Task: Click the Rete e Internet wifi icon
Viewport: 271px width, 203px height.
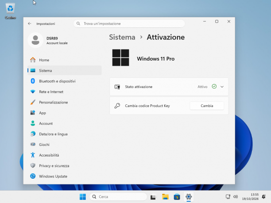Action: click(33, 92)
